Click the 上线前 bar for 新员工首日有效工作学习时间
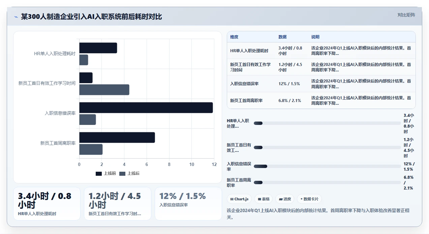Image resolution: width=429 pixels, height=234 pixels. [86, 78]
